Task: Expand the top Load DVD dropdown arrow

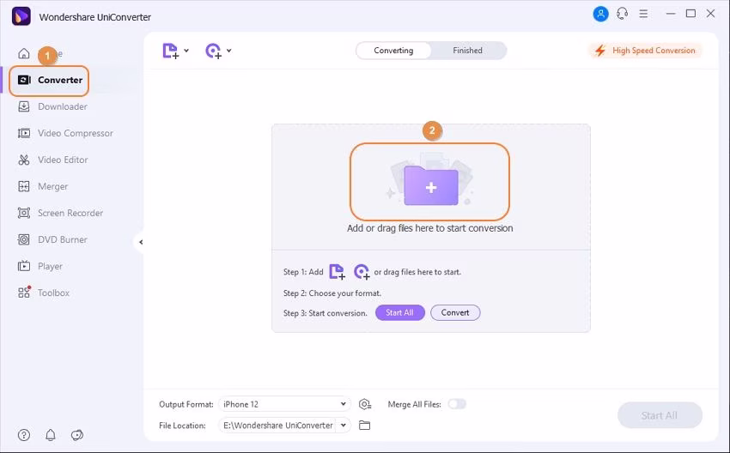Action: [x=229, y=51]
